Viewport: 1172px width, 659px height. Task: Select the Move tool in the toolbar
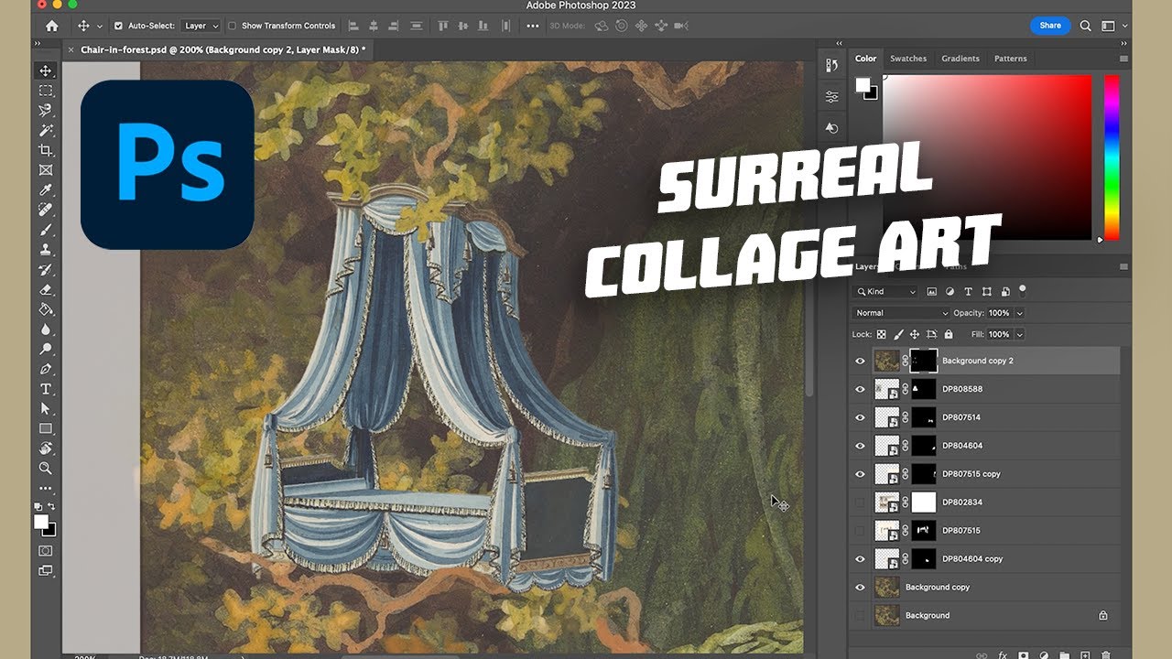tap(46, 70)
